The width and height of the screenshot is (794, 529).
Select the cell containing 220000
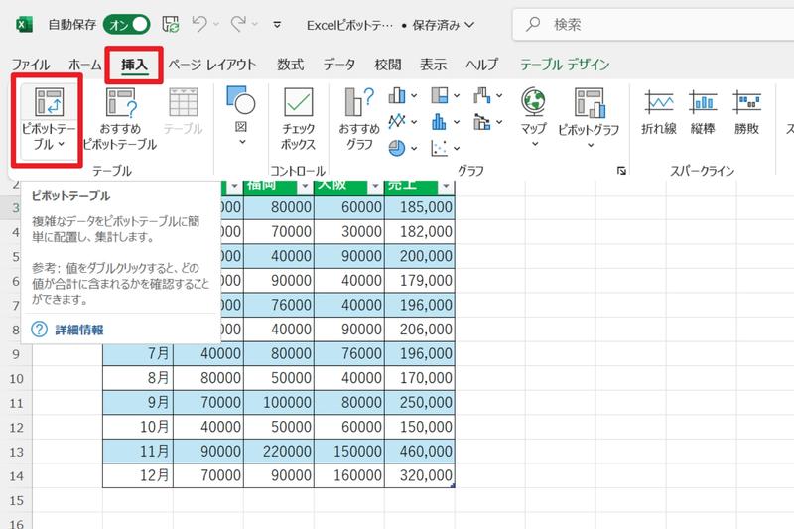point(279,451)
